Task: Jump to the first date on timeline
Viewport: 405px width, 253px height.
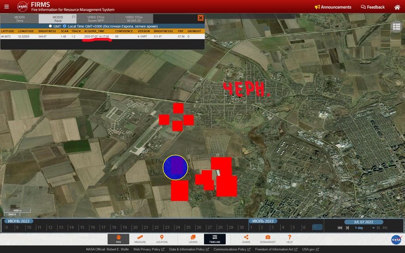Action: (x=340, y=228)
